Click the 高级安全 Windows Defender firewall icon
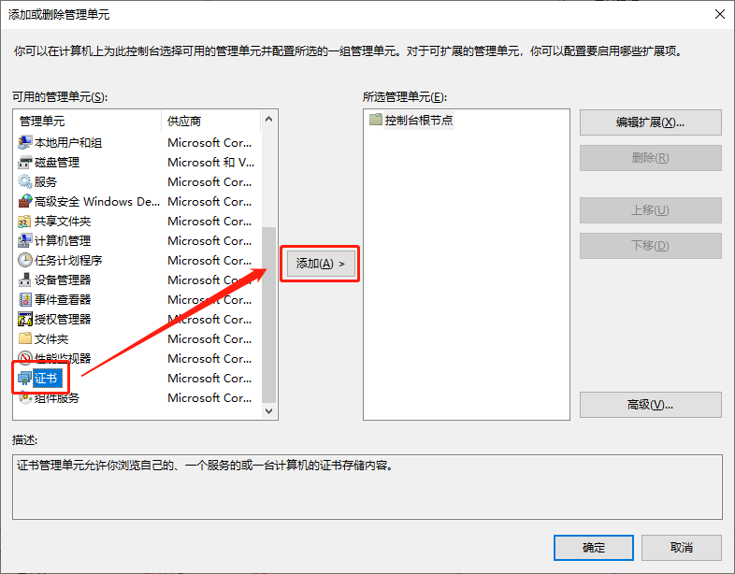This screenshot has height=574, width=735. [x=25, y=202]
